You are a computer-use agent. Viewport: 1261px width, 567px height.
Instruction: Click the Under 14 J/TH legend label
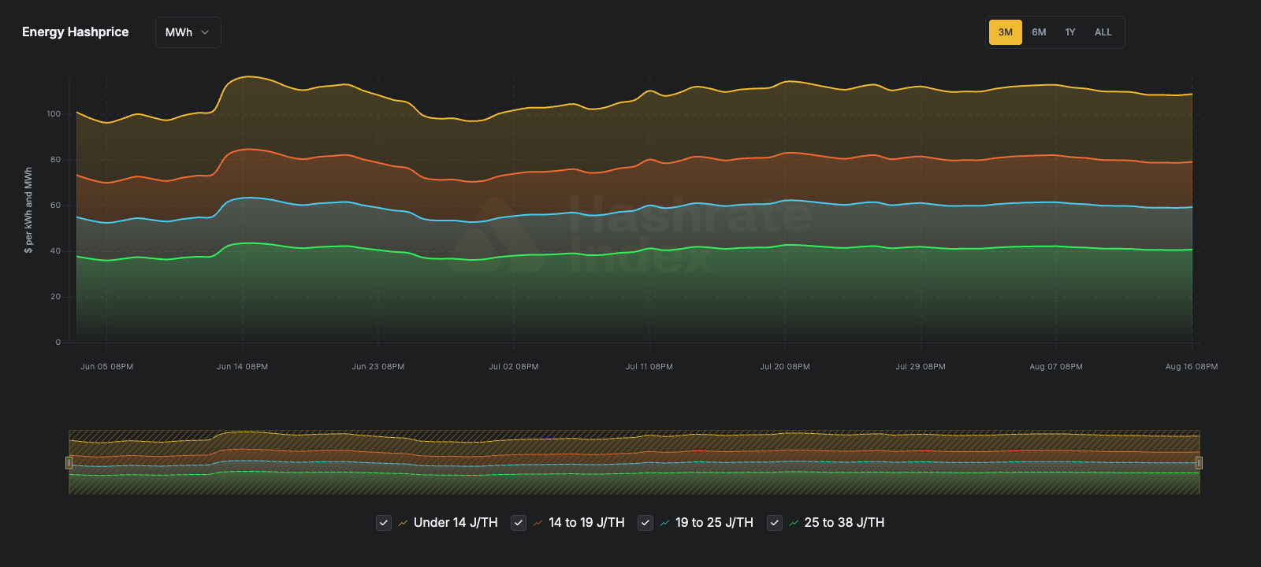456,523
